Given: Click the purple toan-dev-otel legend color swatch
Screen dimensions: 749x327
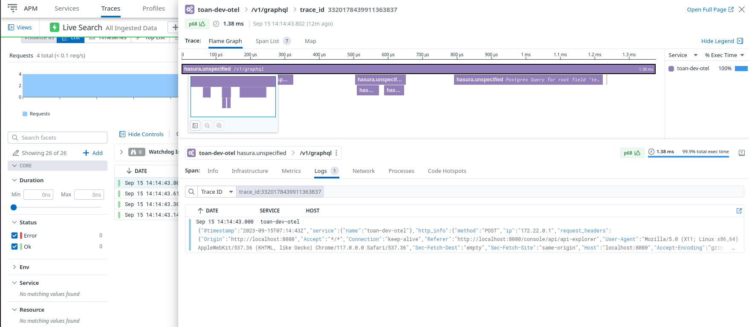Looking at the screenshot, I should click(671, 69).
